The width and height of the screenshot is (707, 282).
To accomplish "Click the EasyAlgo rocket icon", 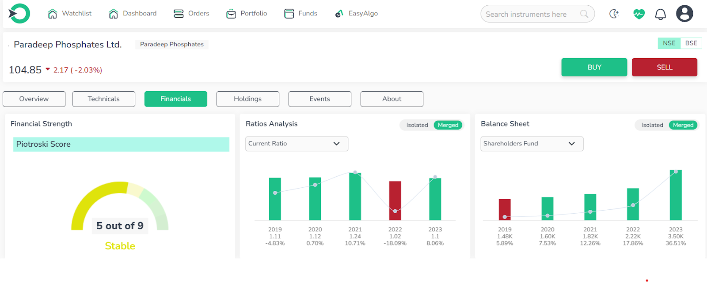I will point(339,14).
